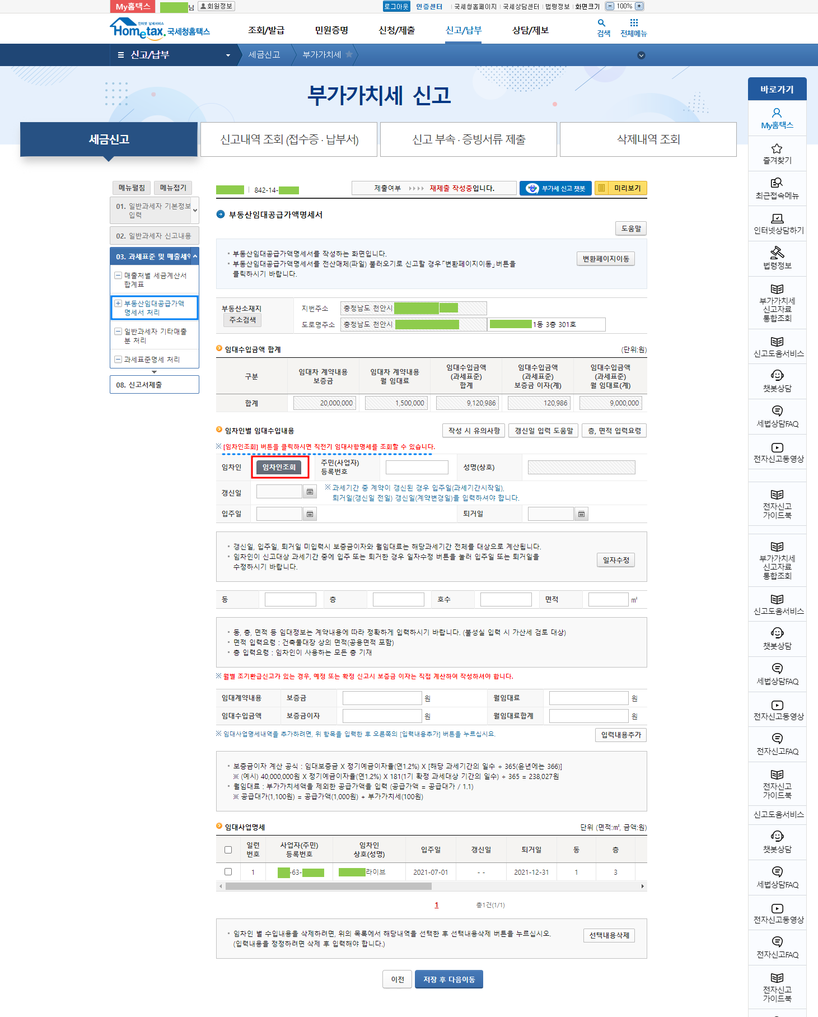This screenshot has width=818, height=1017.
Task: Click 메뉴펼침 to expand menus
Action: coord(132,188)
